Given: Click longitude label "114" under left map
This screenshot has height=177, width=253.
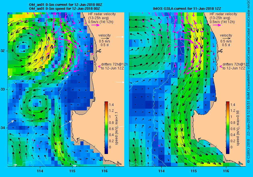Looking at the screenshot, I should (x=40, y=171).
